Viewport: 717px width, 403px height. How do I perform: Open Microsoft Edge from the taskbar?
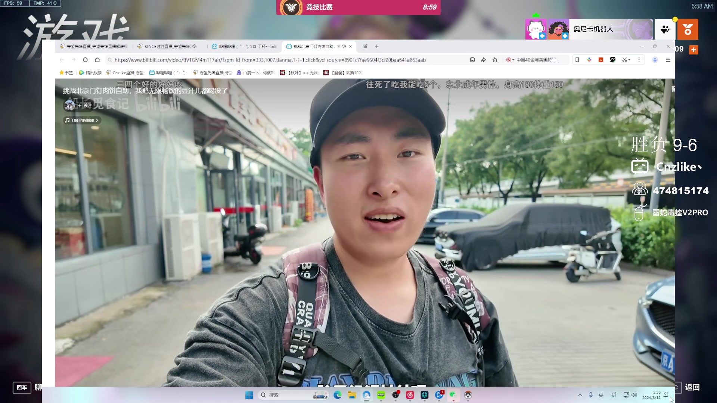pos(338,395)
